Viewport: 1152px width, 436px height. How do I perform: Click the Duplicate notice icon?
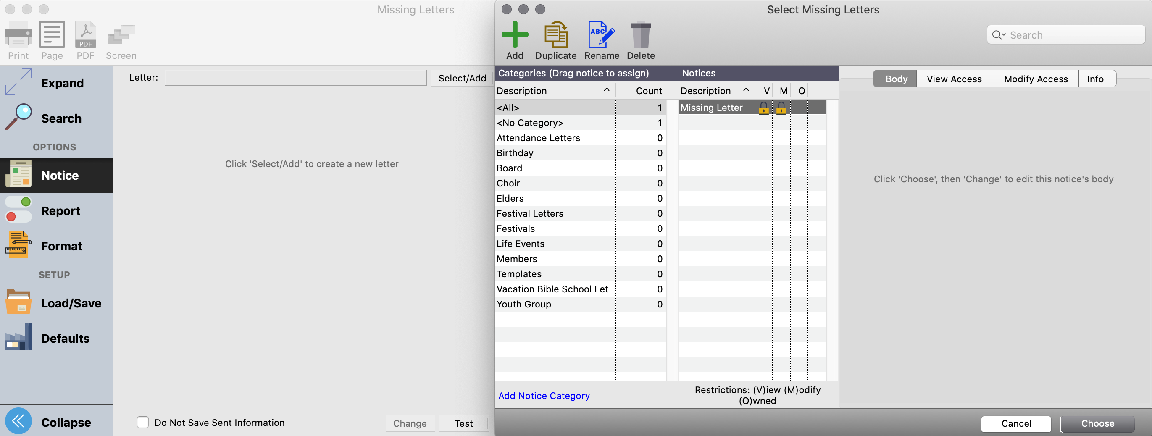coord(555,35)
